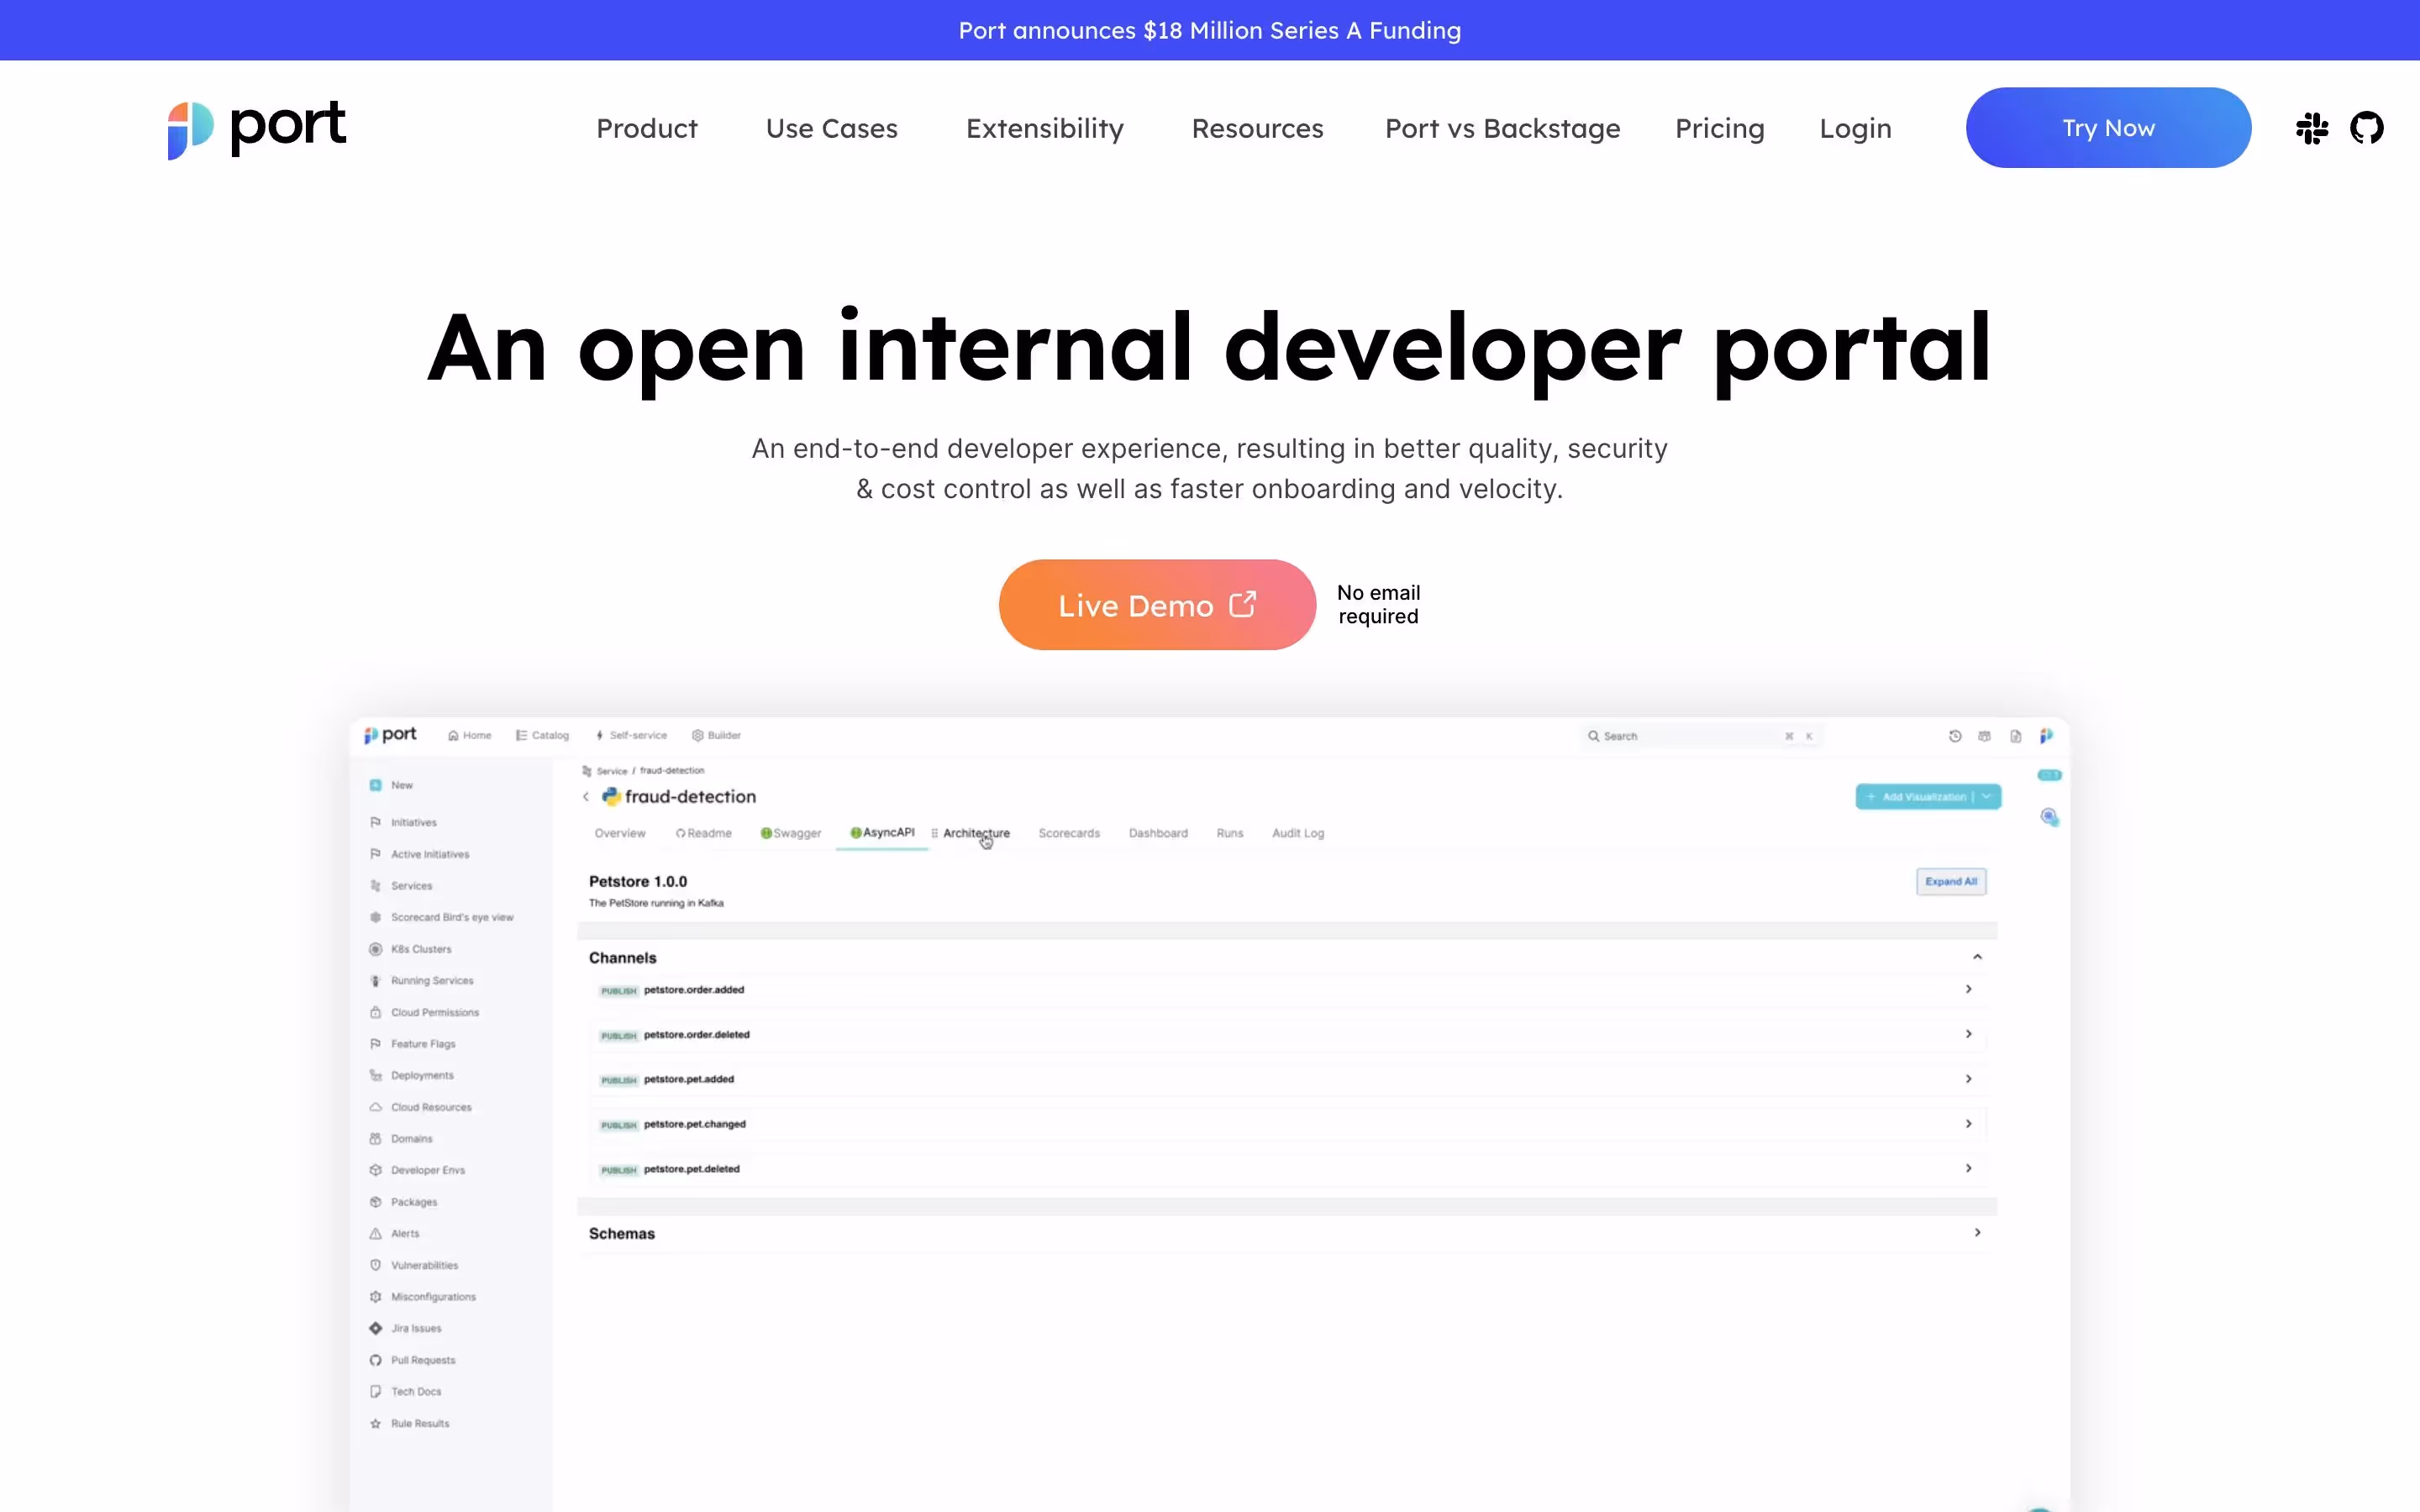Click the Jira Issues sidebar icon
This screenshot has width=2420, height=1512.
375,1328
